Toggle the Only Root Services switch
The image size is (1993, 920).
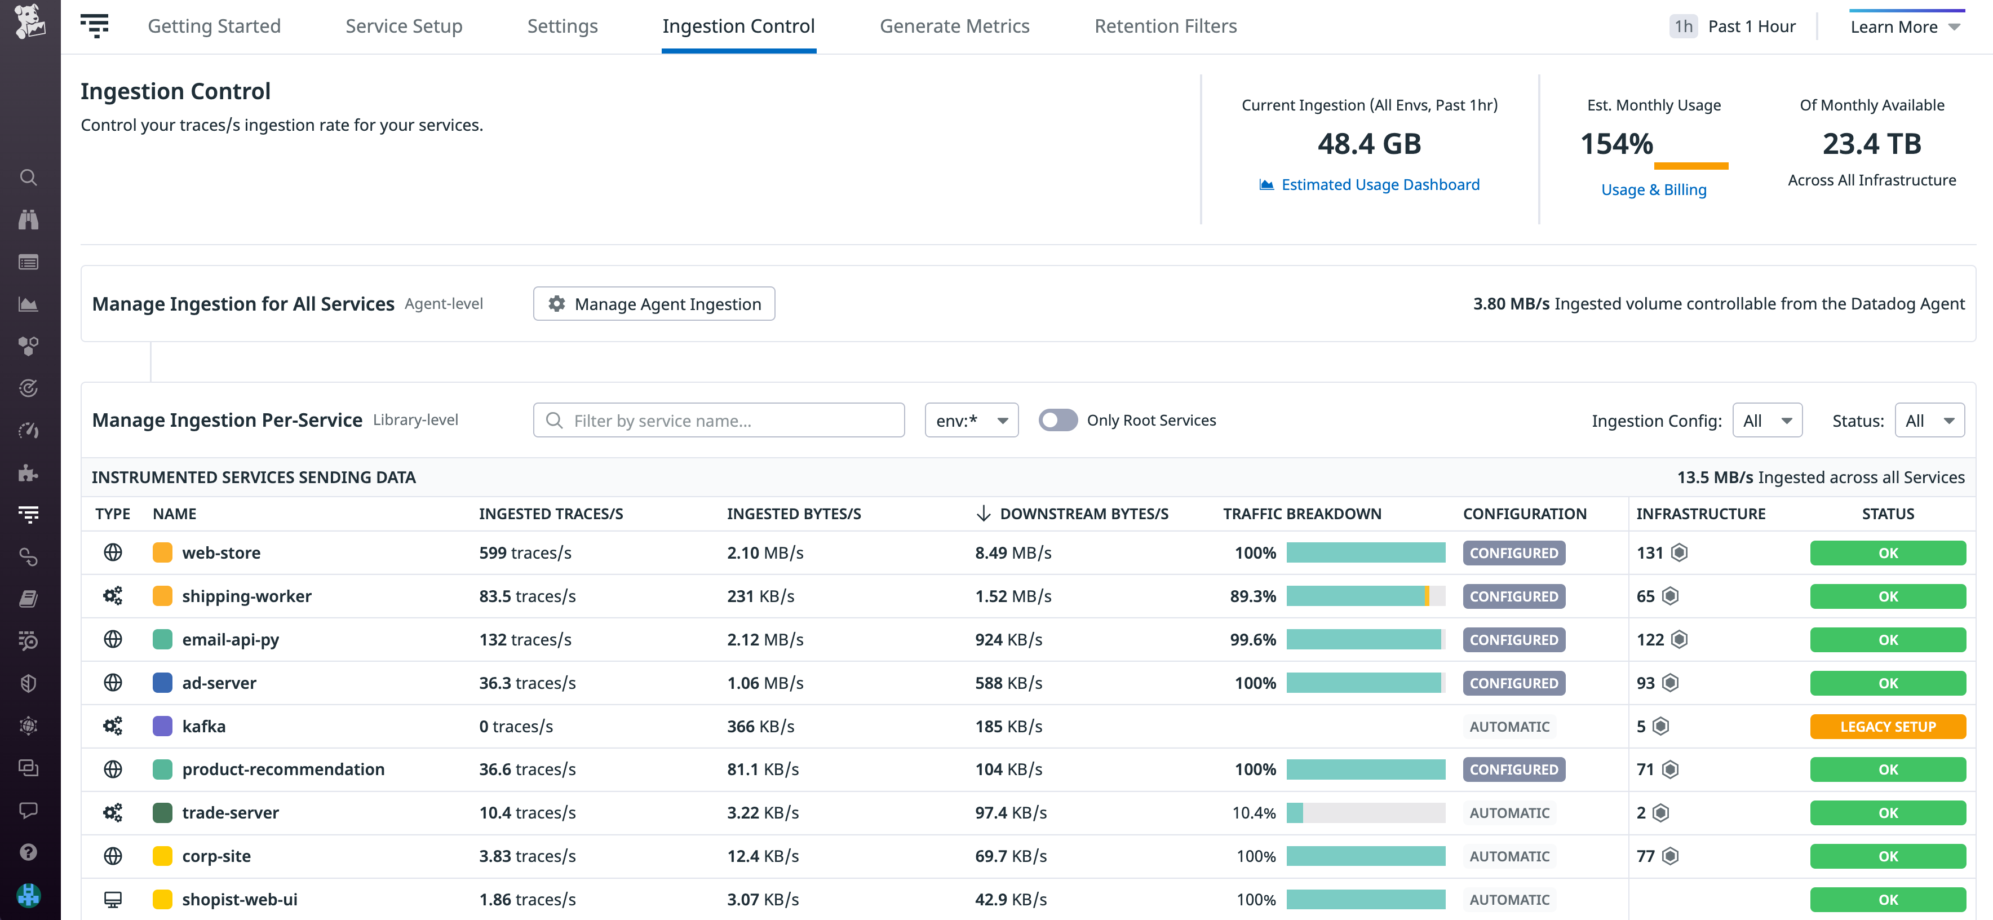(1058, 420)
